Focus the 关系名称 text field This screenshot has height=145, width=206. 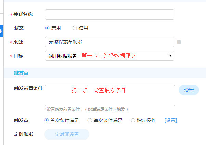point(110,14)
